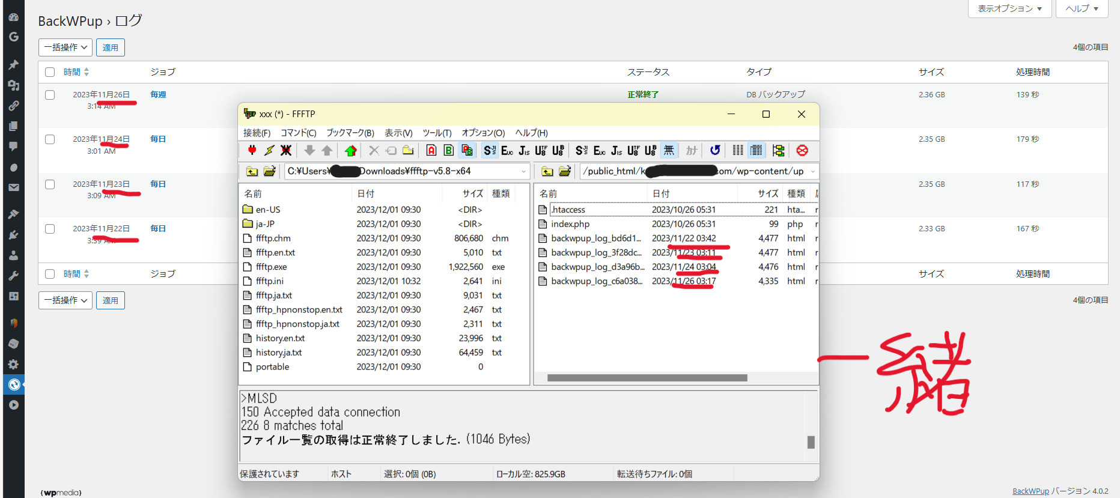Viewport: 1120px width, 498px height.
Task: Select .htaccess file in remote pane
Action: (568, 210)
